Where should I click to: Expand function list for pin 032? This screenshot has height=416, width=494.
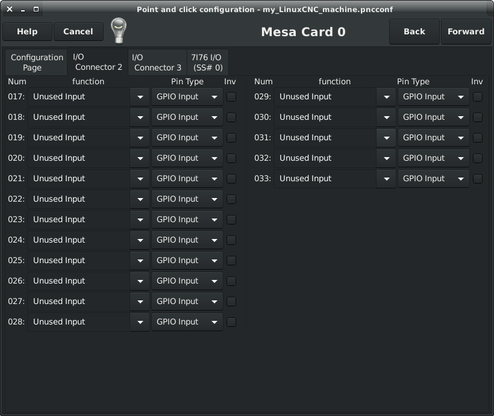(386, 158)
